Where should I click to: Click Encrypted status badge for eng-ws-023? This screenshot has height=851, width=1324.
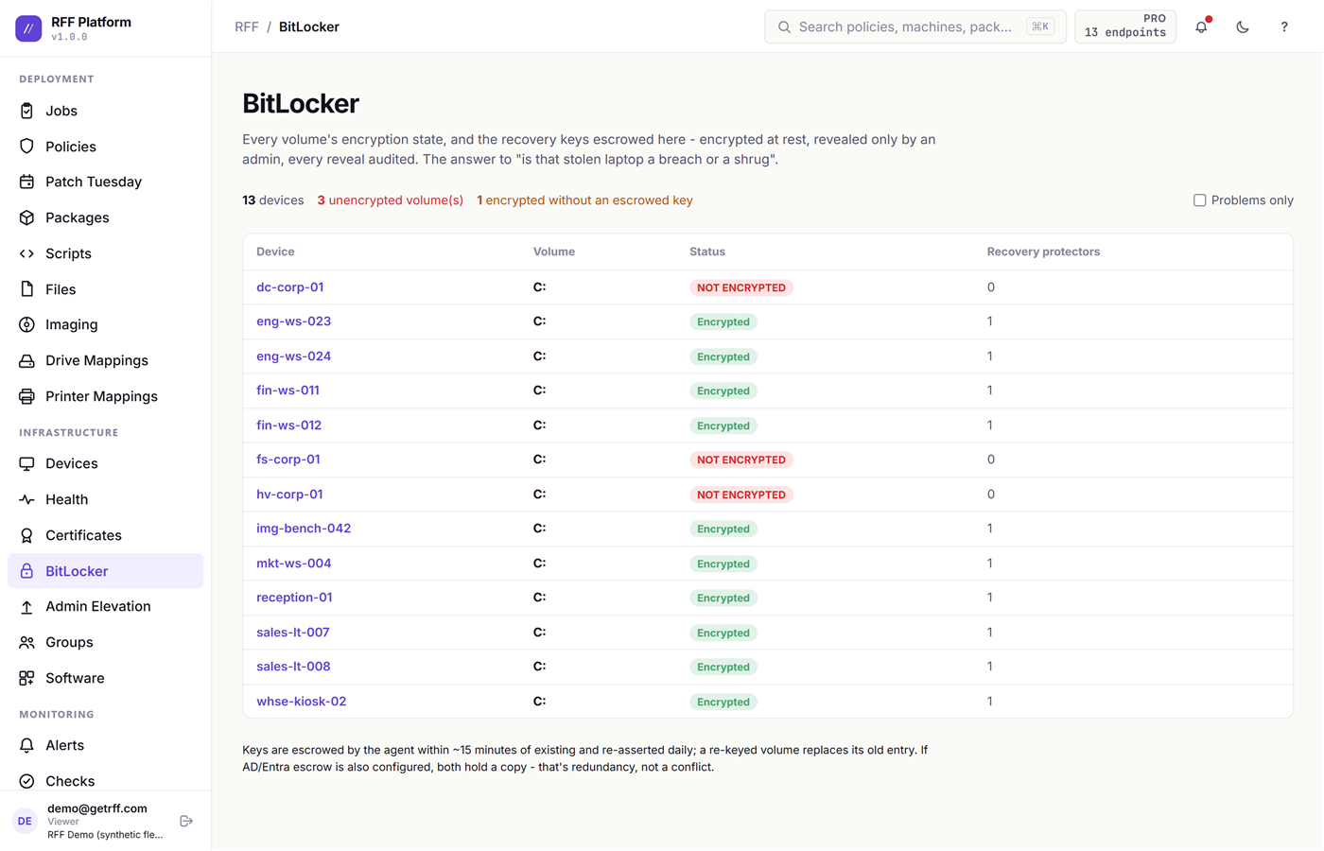click(x=723, y=321)
